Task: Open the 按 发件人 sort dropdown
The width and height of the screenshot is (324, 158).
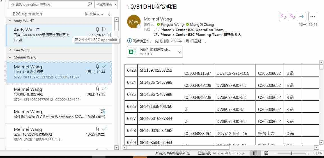Action: click(94, 14)
